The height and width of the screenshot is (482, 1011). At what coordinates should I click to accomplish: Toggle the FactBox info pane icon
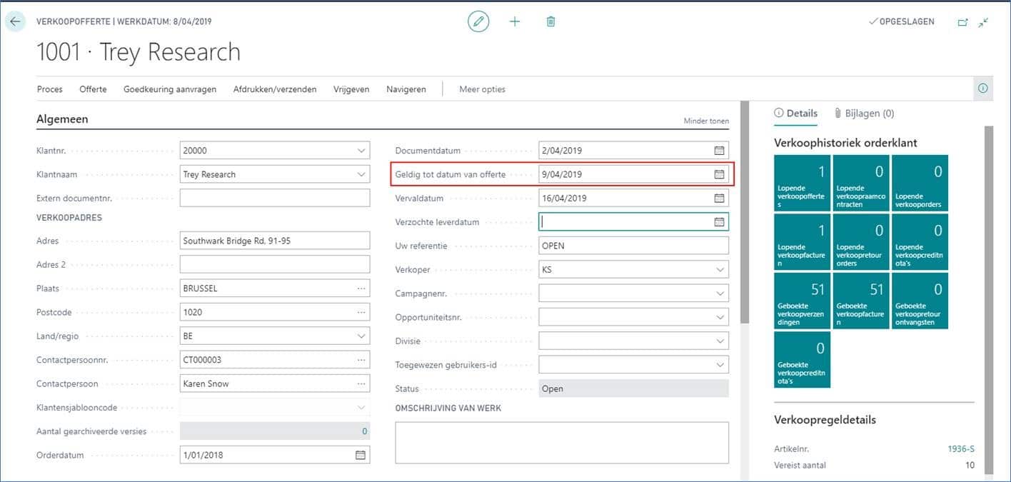(x=983, y=89)
